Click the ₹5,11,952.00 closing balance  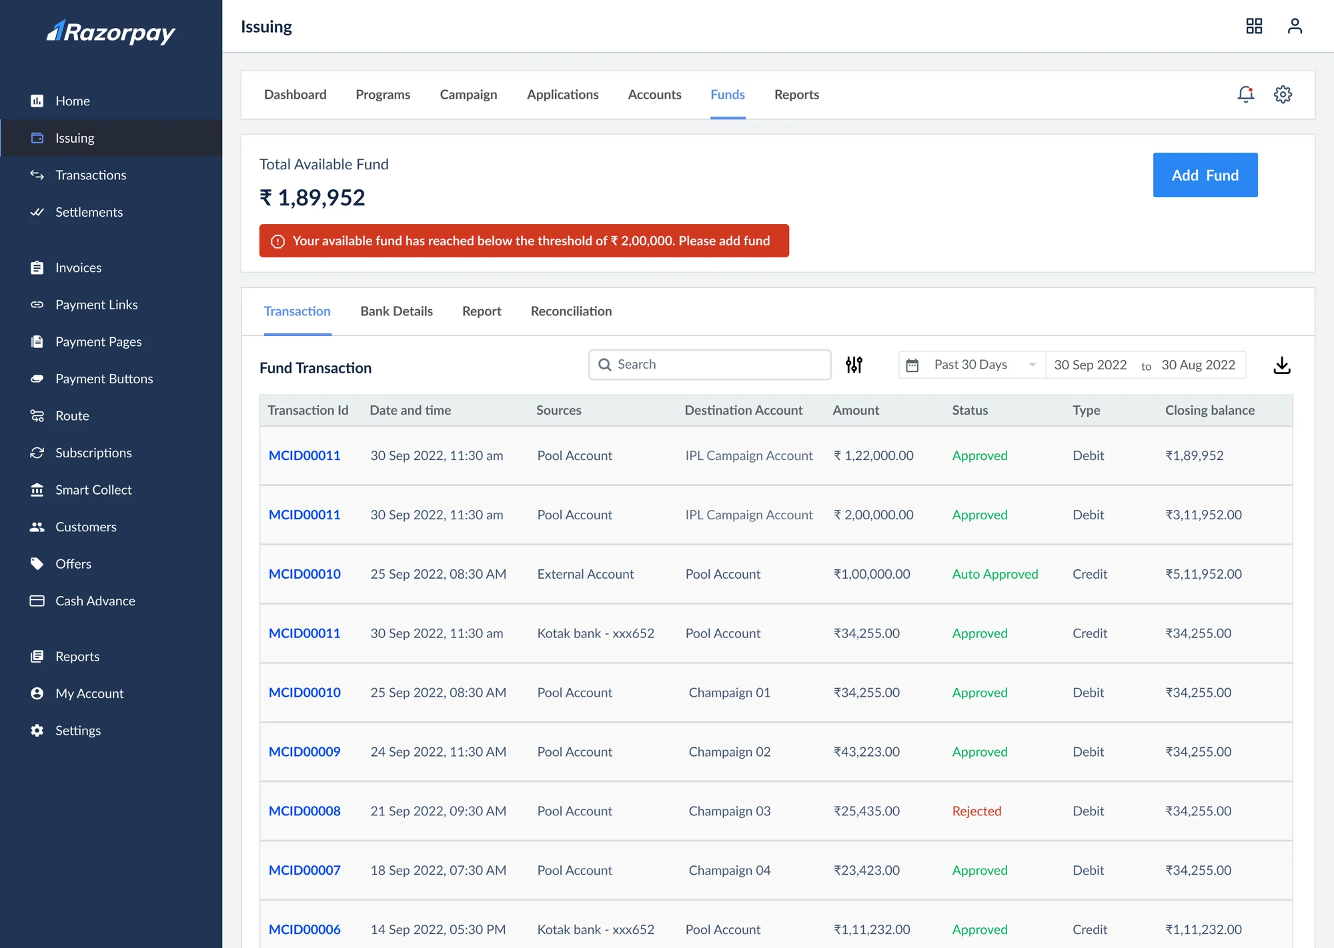1203,574
